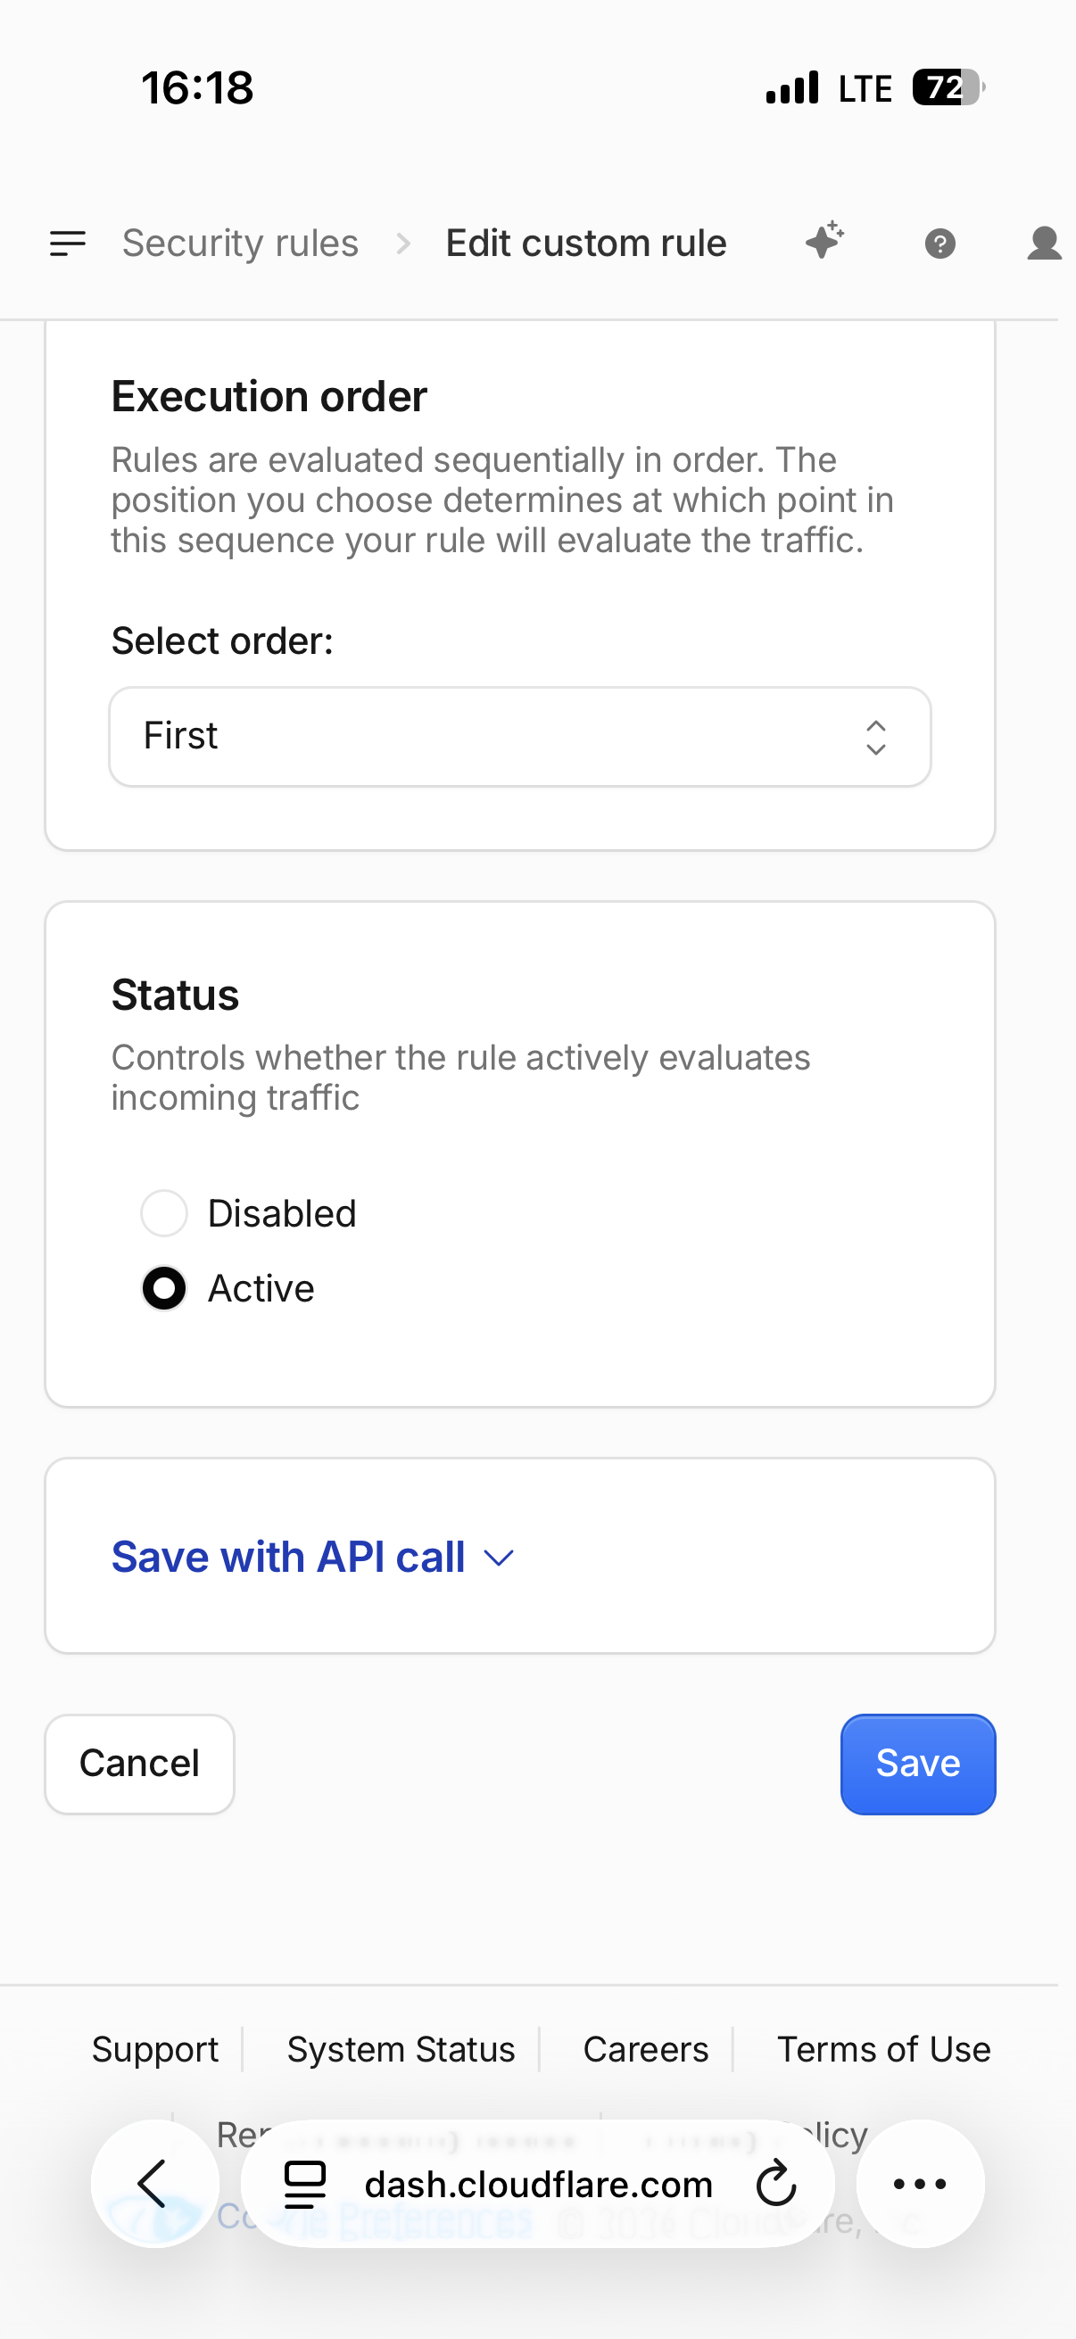Open the help question mark icon
Viewport: 1076px width, 2339px height.
[939, 244]
